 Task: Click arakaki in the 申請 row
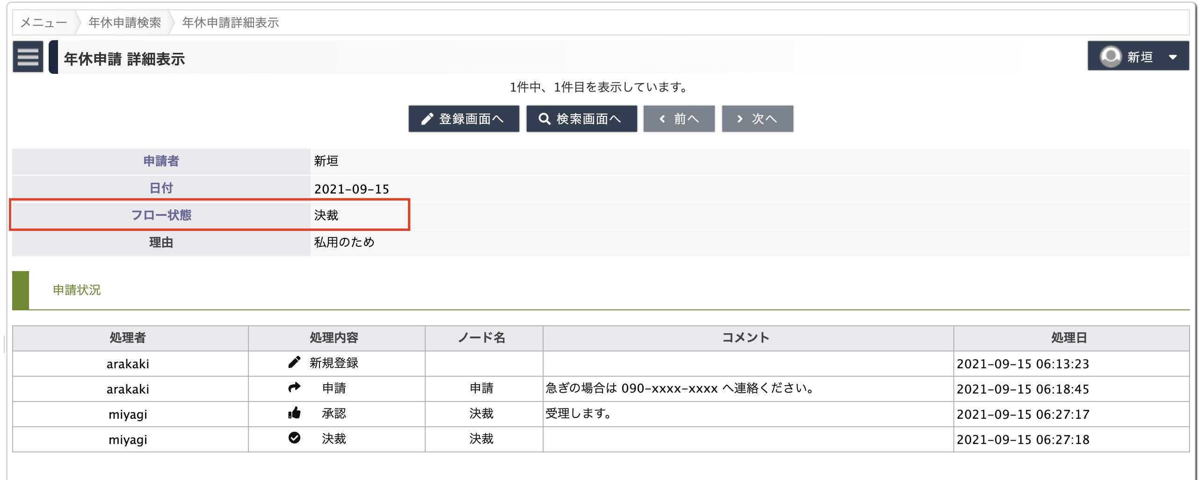[x=128, y=389]
